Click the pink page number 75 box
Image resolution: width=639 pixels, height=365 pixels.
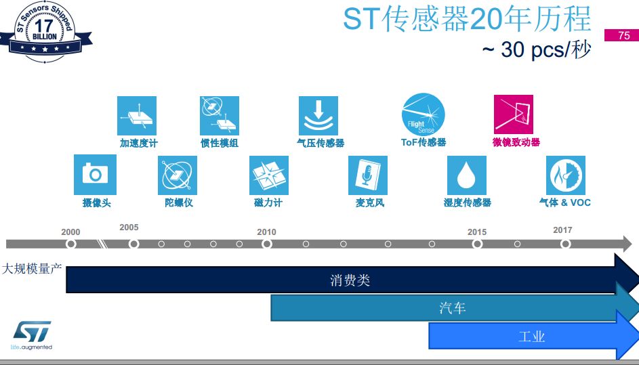pyautogui.click(x=621, y=35)
